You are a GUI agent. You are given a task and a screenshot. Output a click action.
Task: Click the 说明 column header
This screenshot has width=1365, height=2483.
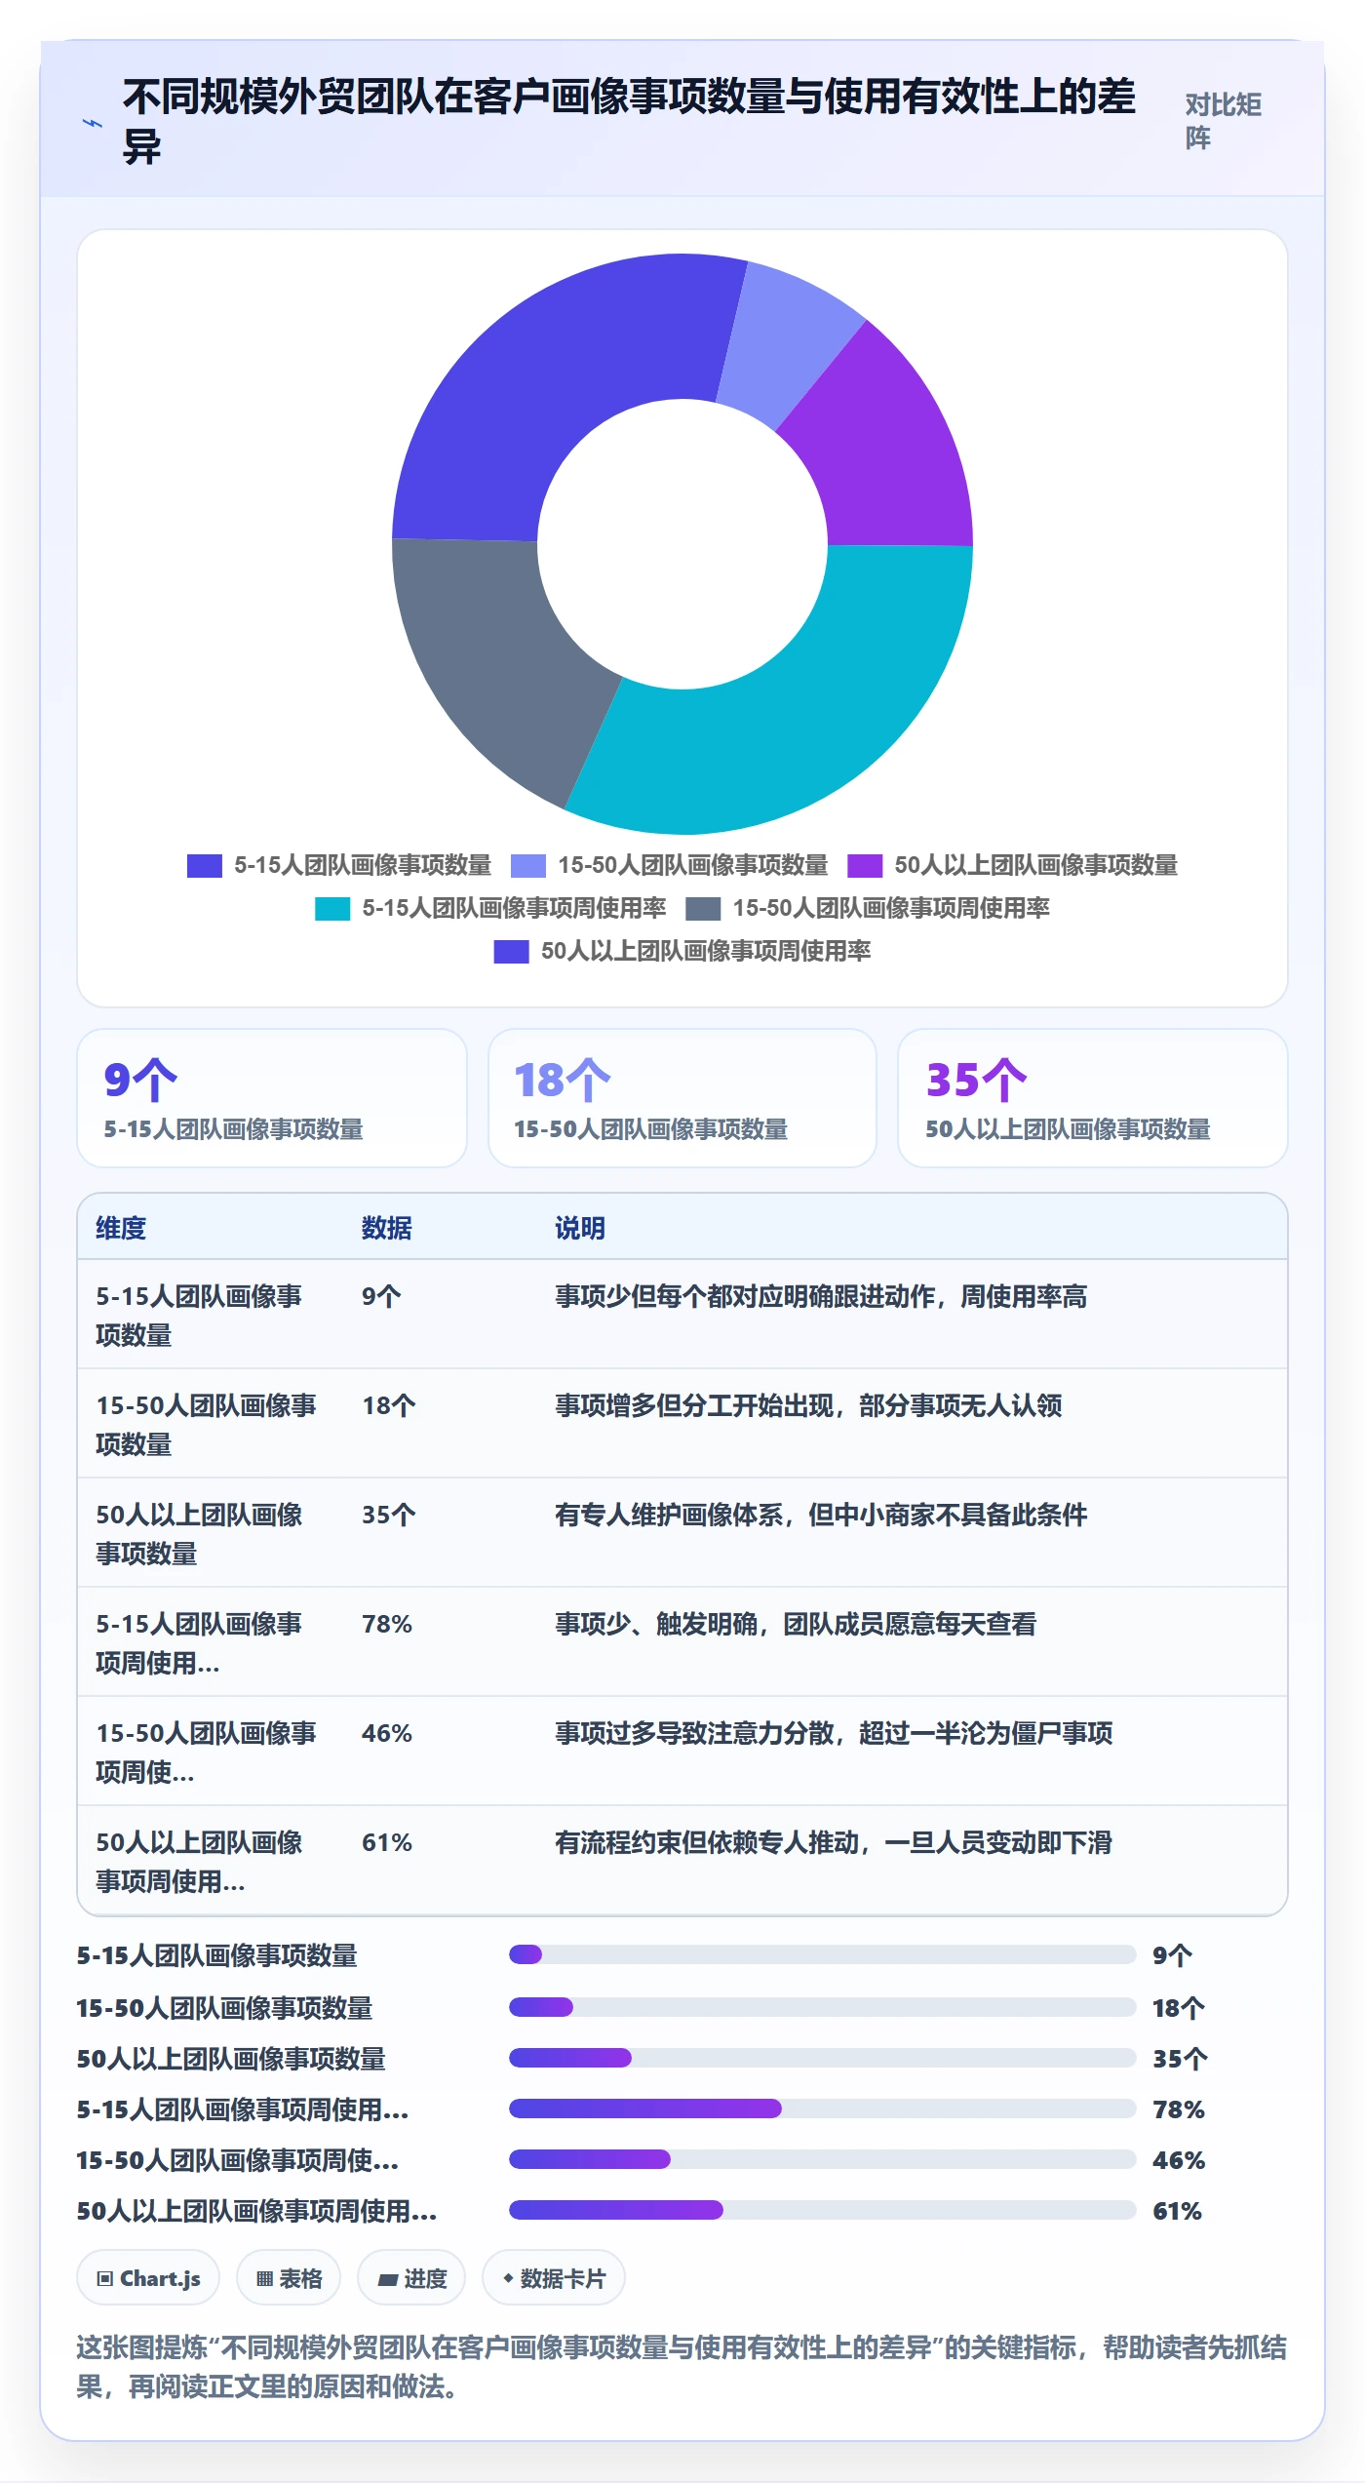pyautogui.click(x=580, y=1228)
